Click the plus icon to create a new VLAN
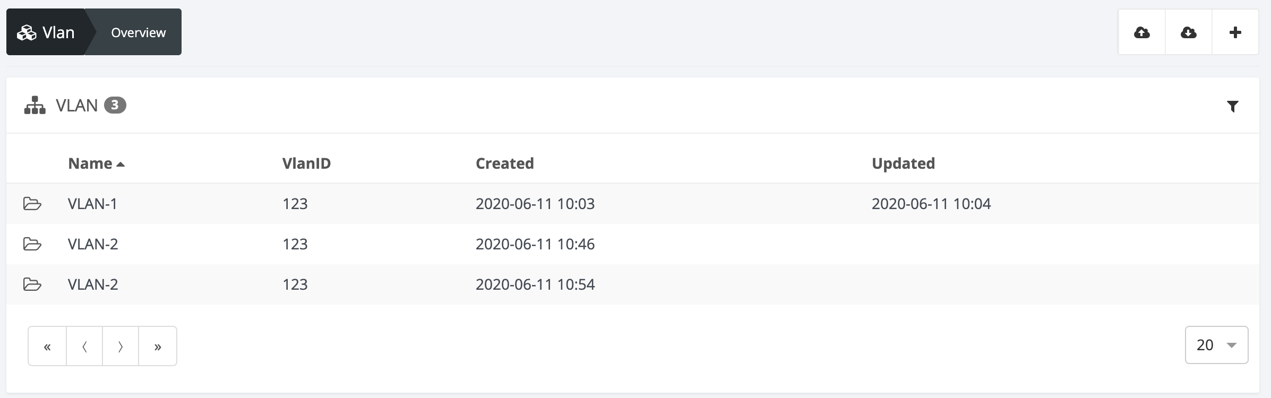Viewport: 1271px width, 398px height. point(1234,32)
